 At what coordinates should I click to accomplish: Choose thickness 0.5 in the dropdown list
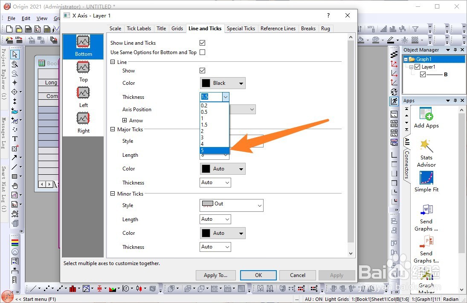point(215,112)
